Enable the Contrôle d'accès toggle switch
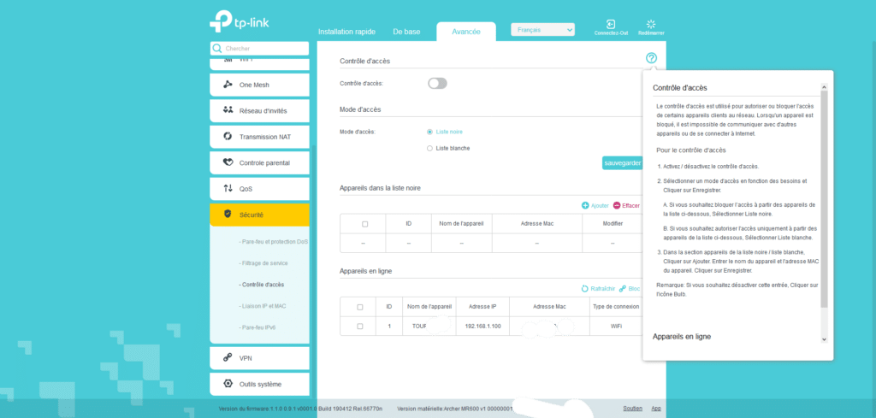The height and width of the screenshot is (418, 876). coord(437,83)
